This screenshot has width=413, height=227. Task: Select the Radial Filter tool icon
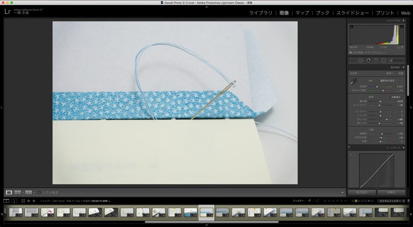[384, 61]
